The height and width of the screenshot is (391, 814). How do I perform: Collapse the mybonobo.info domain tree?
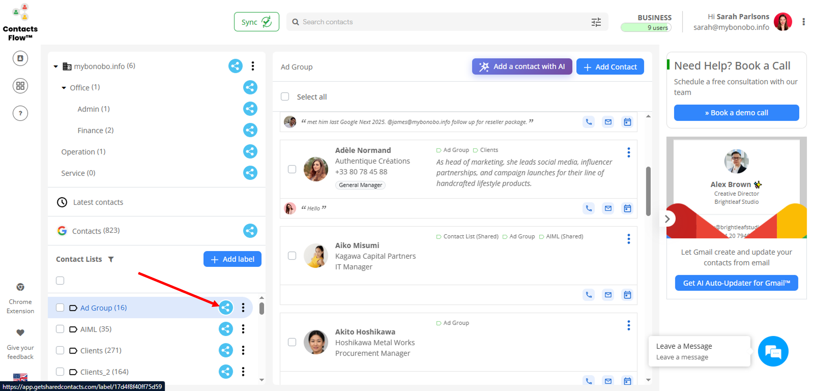point(56,66)
